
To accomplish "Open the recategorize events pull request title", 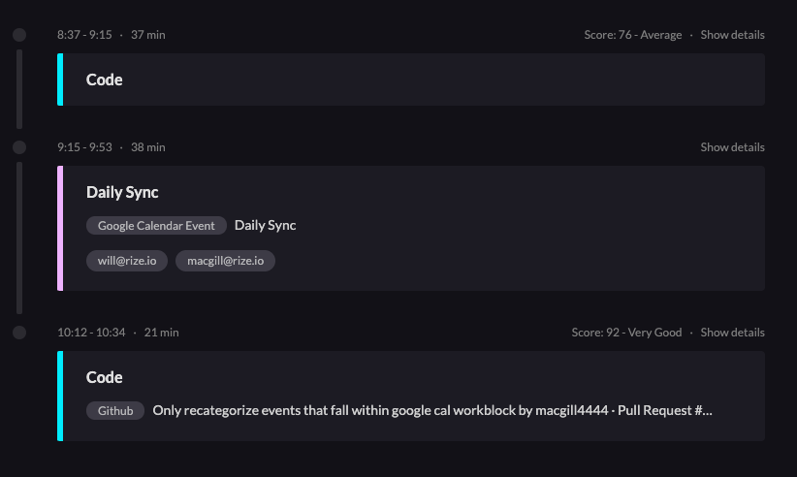I will click(431, 411).
